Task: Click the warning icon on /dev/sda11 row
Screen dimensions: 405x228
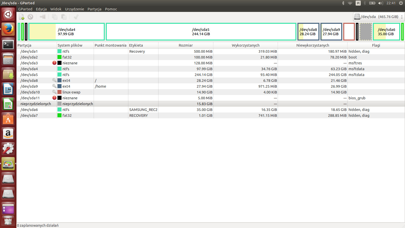Action: pos(54,98)
